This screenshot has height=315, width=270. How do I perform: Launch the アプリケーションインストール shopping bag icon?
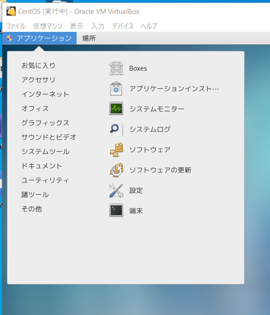pyautogui.click(x=116, y=89)
